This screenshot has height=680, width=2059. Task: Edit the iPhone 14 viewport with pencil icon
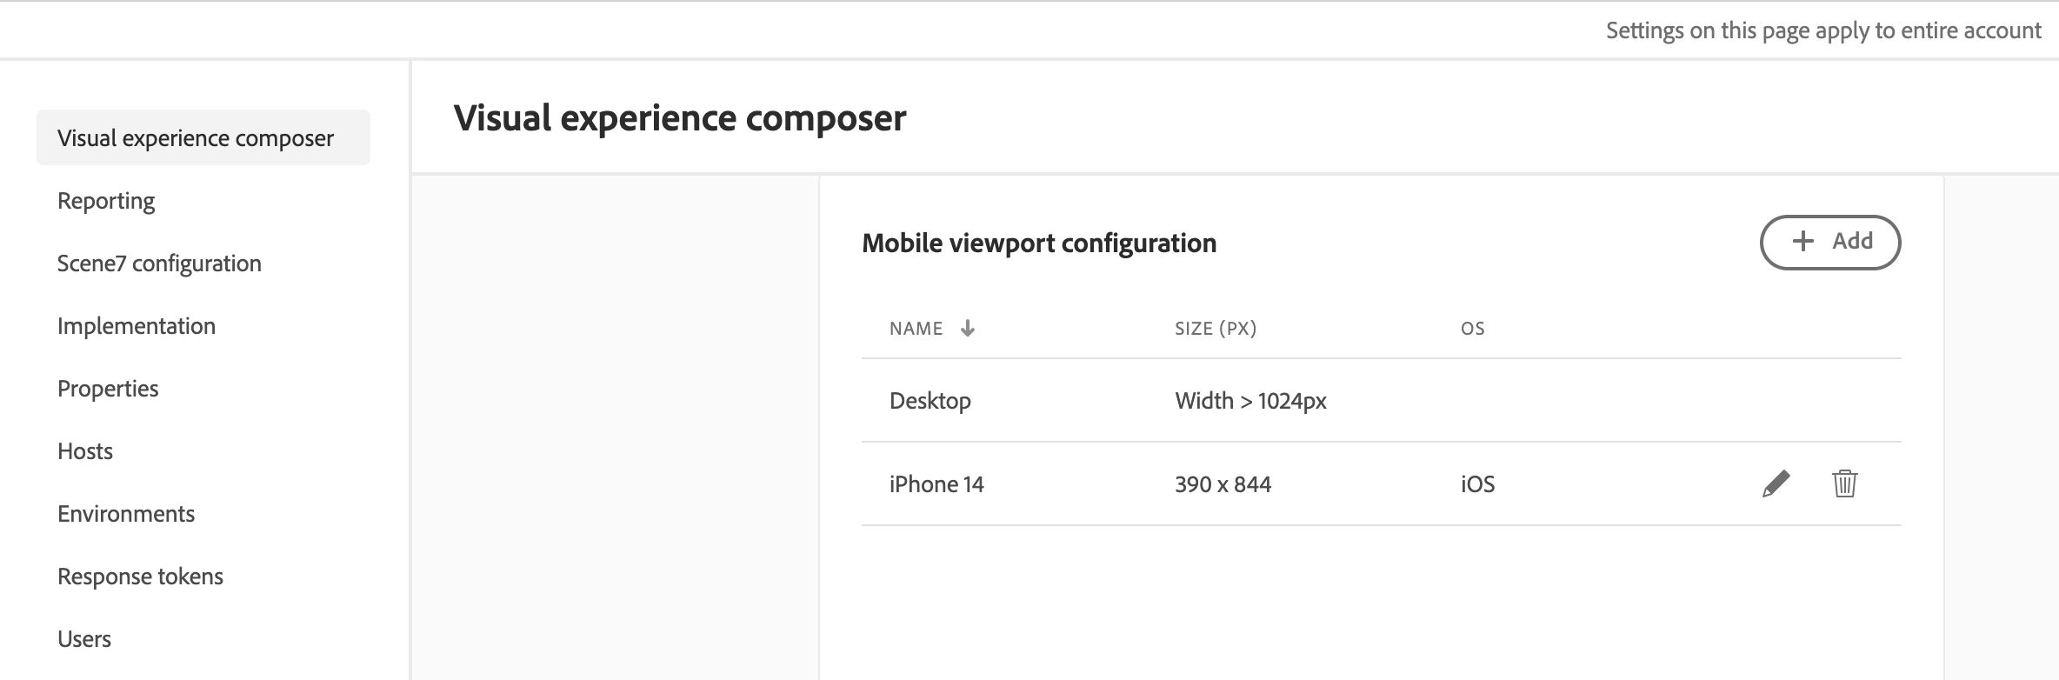[x=1776, y=483]
